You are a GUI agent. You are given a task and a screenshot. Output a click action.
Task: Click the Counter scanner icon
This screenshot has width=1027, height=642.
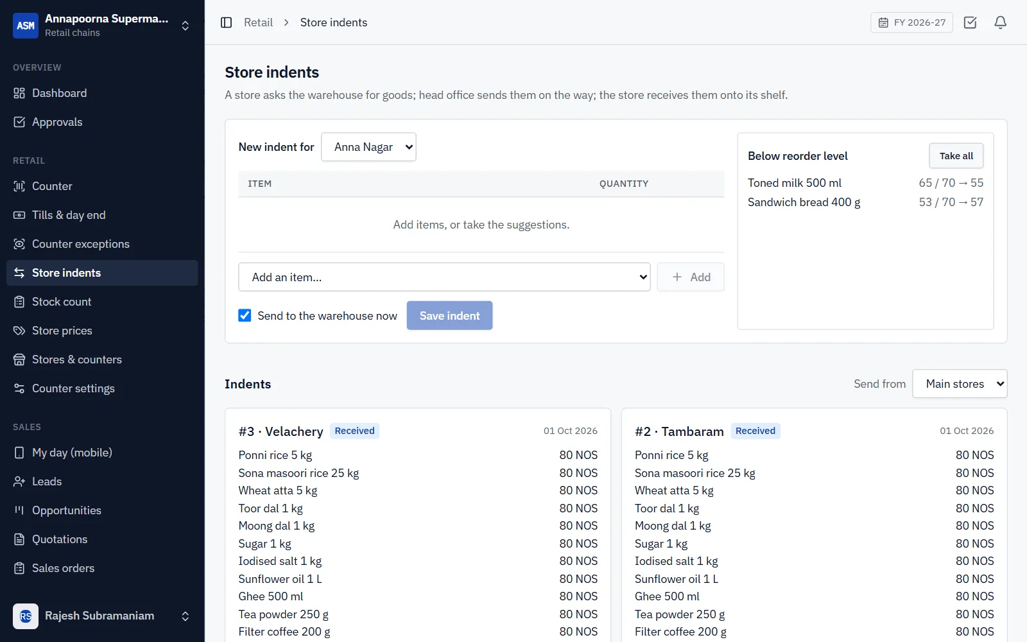tap(19, 186)
